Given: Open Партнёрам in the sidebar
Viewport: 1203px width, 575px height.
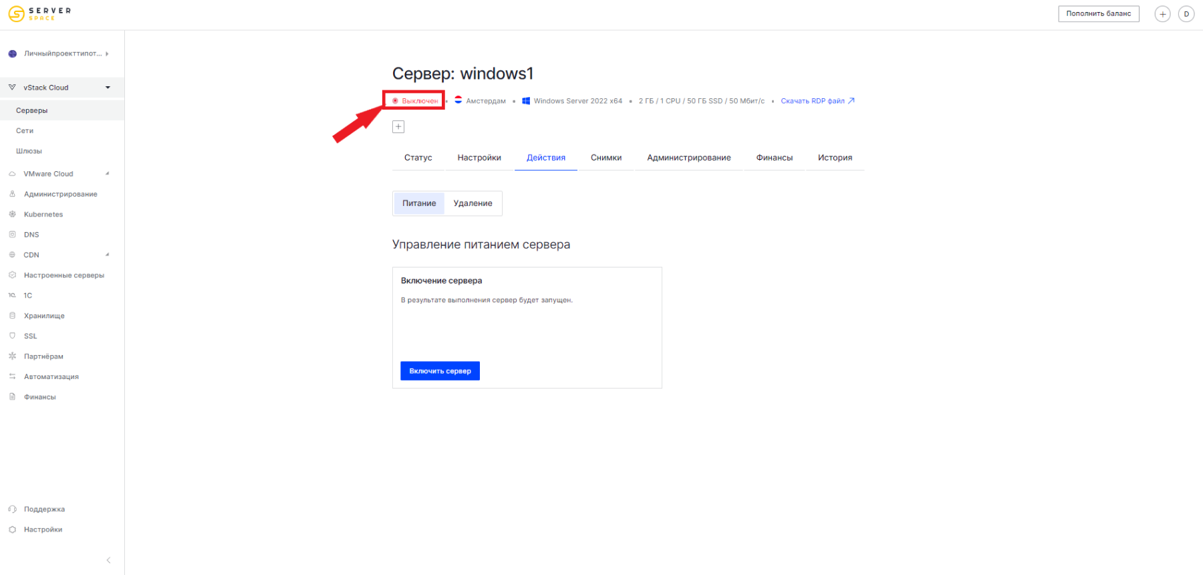Looking at the screenshot, I should 43,356.
